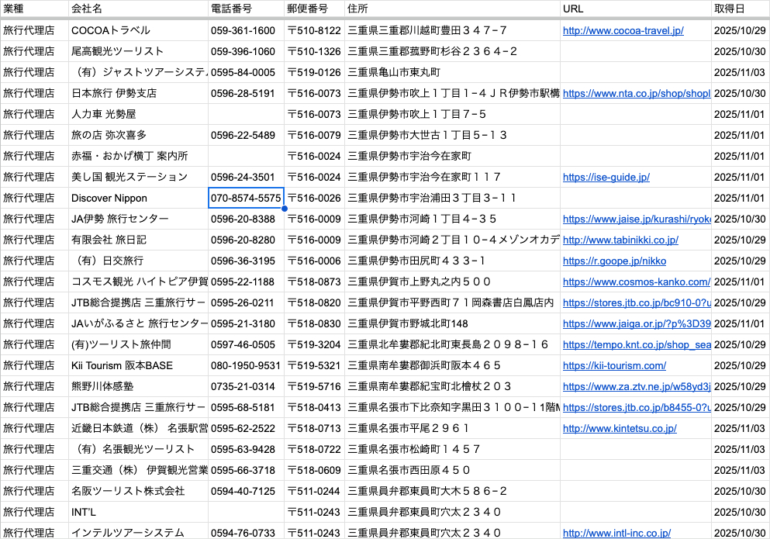Click the fill handle of the selected phone cell
The width and height of the screenshot is (770, 539).
click(x=285, y=209)
